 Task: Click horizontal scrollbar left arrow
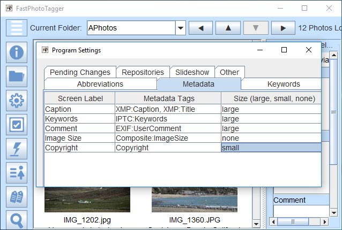273,222
